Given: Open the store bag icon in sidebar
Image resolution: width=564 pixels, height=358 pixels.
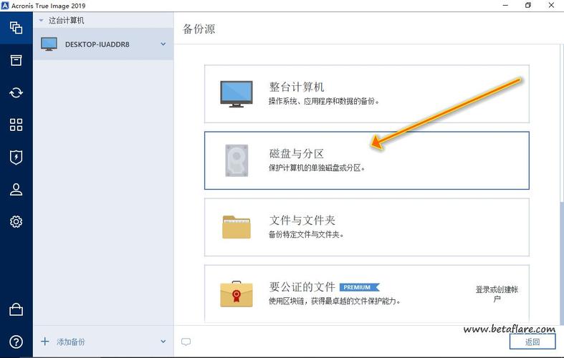Looking at the screenshot, I should (x=16, y=309).
